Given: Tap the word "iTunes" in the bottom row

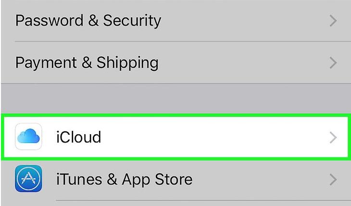Looking at the screenshot, I should click(x=78, y=180).
